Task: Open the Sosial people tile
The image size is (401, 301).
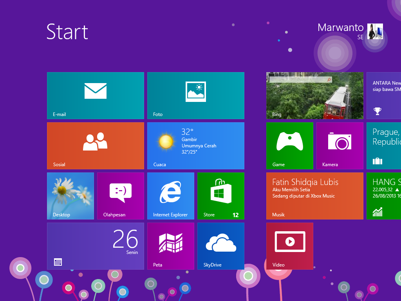Action: click(96, 146)
